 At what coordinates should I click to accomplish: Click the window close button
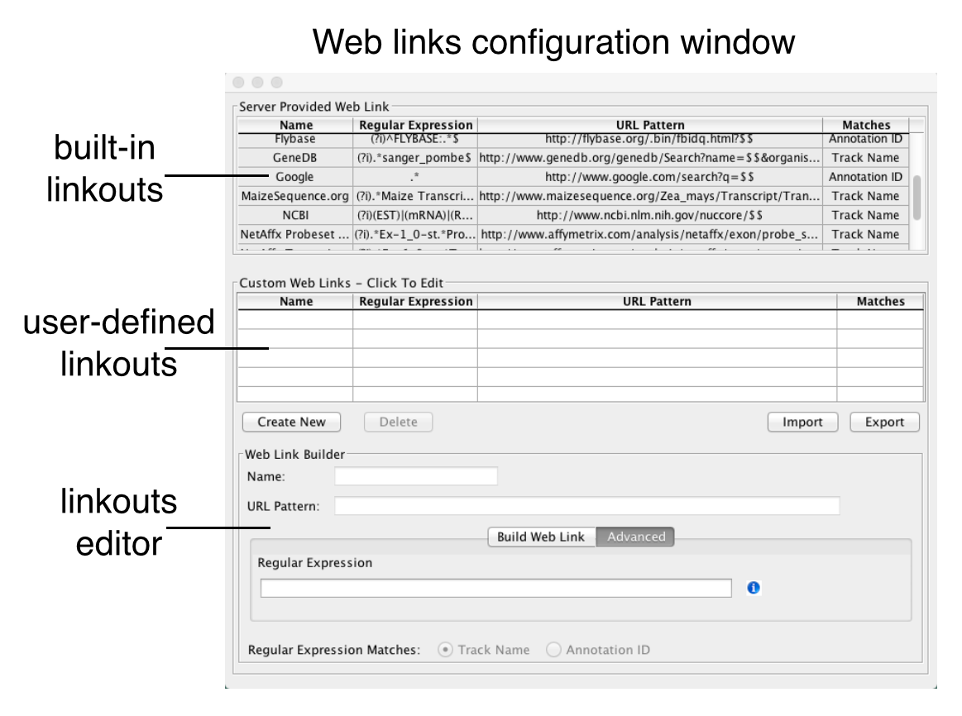click(239, 82)
